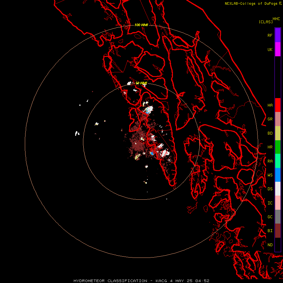Viewport: 283px width, 283px height.
Task: Click the GC legend label
Action: 270,217
